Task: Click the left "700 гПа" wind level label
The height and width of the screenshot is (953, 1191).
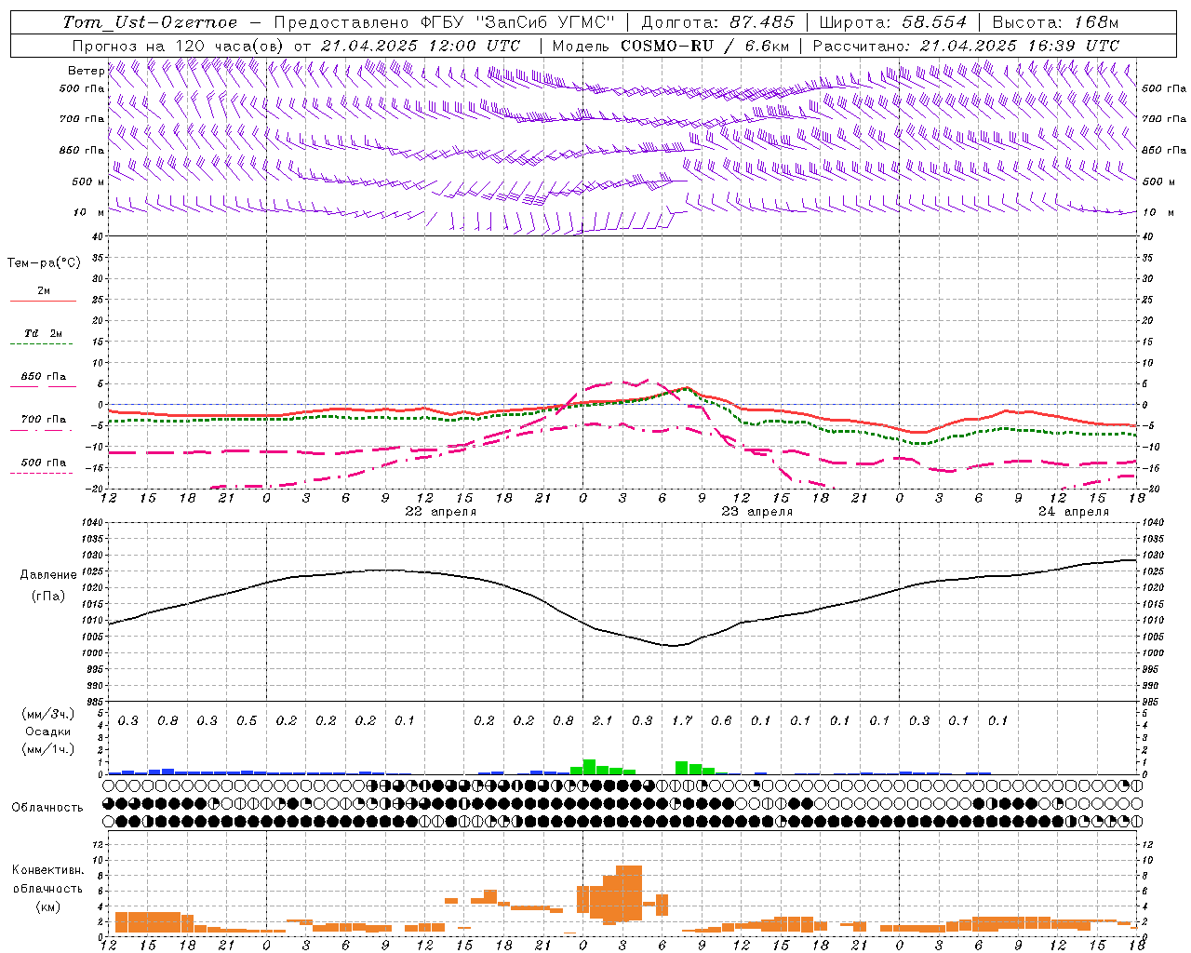Action: click(x=82, y=119)
